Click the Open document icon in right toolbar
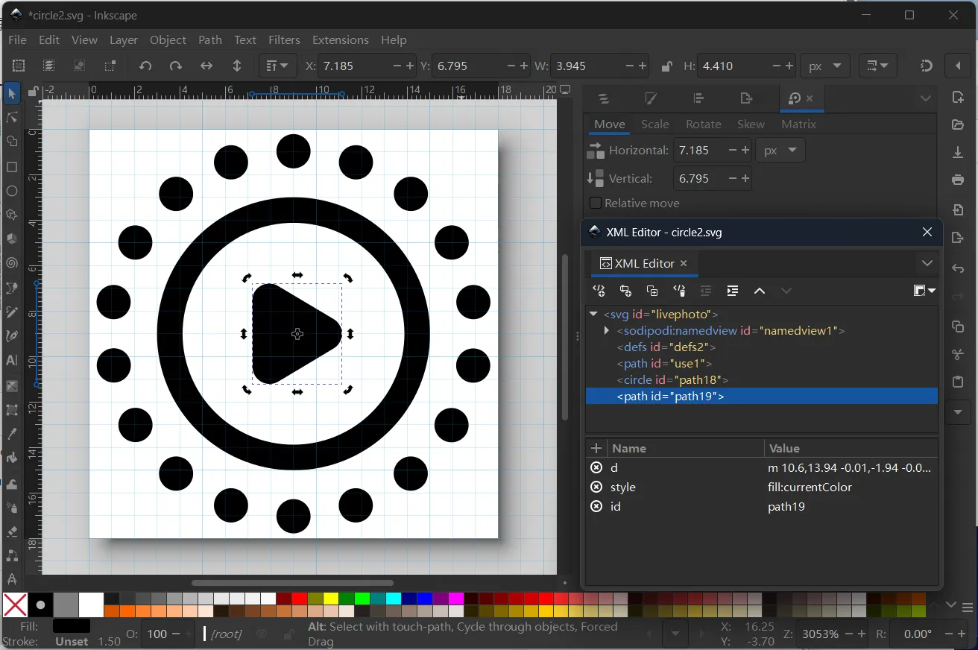 point(958,124)
